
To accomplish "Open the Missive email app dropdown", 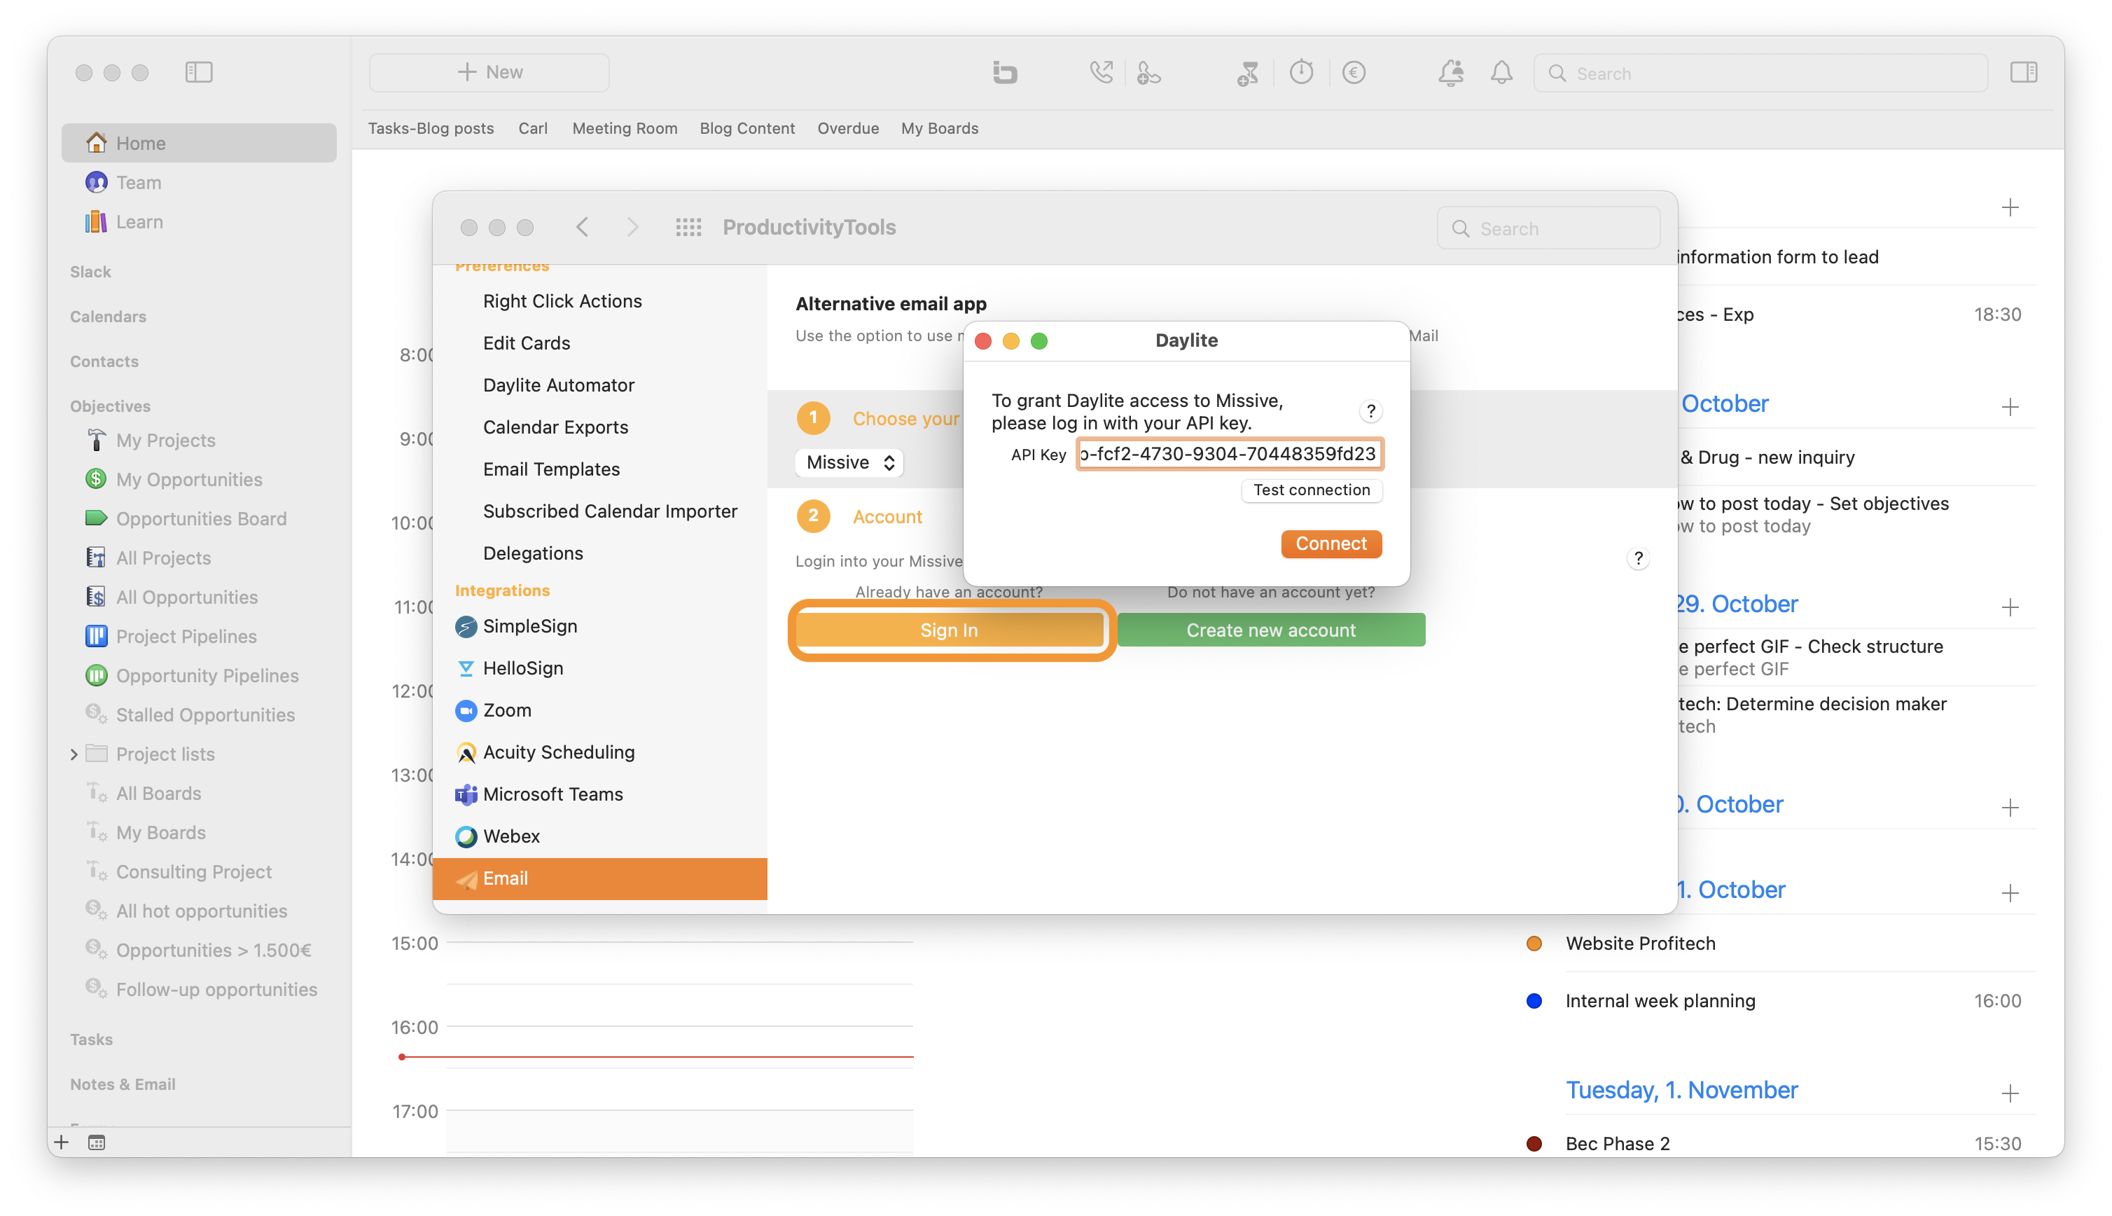I will click(x=849, y=462).
